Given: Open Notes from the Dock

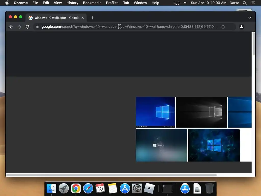Looking at the screenshot, I should tap(112, 188).
